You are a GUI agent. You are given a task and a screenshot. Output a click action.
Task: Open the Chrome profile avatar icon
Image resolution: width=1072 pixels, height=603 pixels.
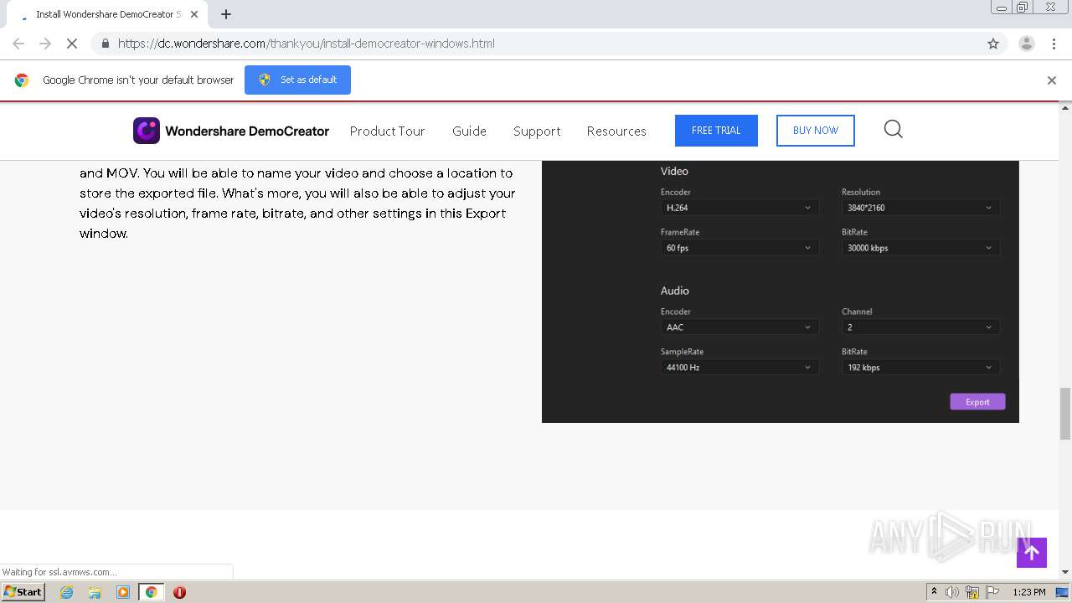[1027, 44]
